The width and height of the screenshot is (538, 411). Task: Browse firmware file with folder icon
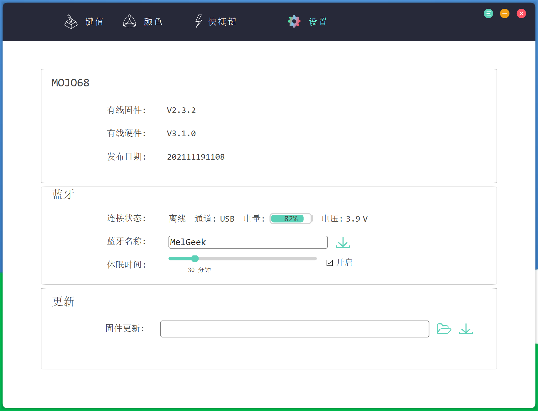point(444,329)
